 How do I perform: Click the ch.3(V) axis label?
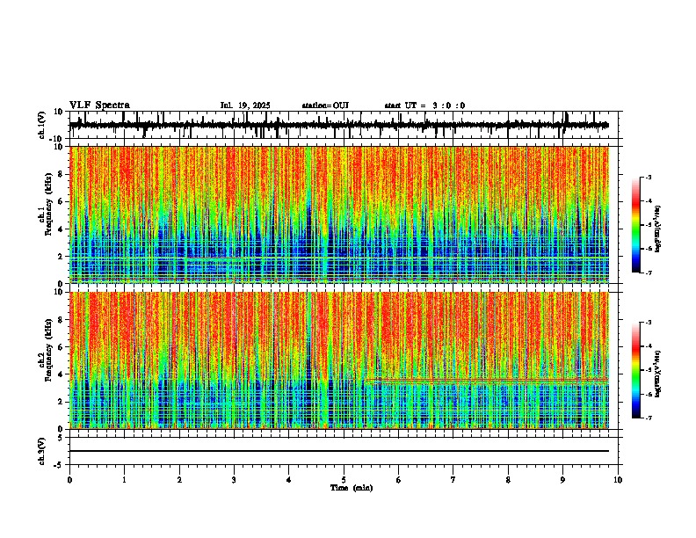point(42,451)
